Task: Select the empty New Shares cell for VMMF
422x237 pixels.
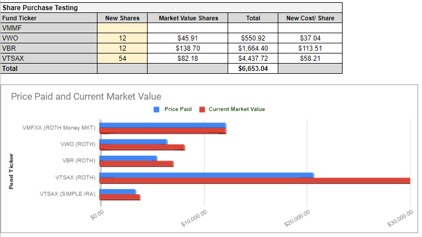Action: (122, 28)
